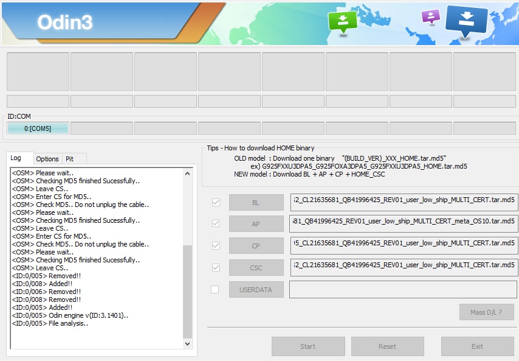Screen dimensions: 519x361
Task: Click the BL file path field
Action: coord(404,202)
